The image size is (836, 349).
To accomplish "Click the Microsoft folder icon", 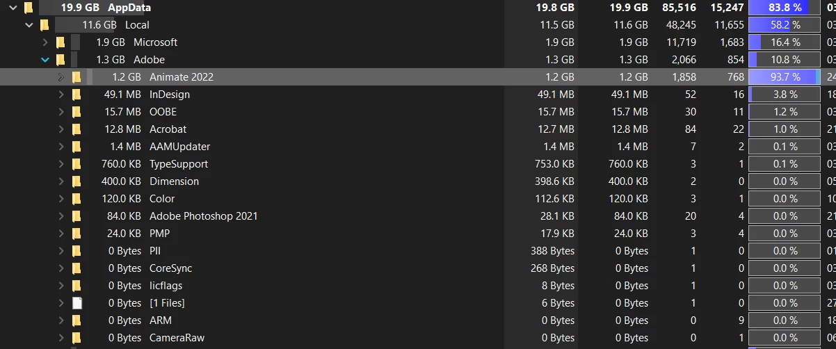I will pyautogui.click(x=61, y=42).
